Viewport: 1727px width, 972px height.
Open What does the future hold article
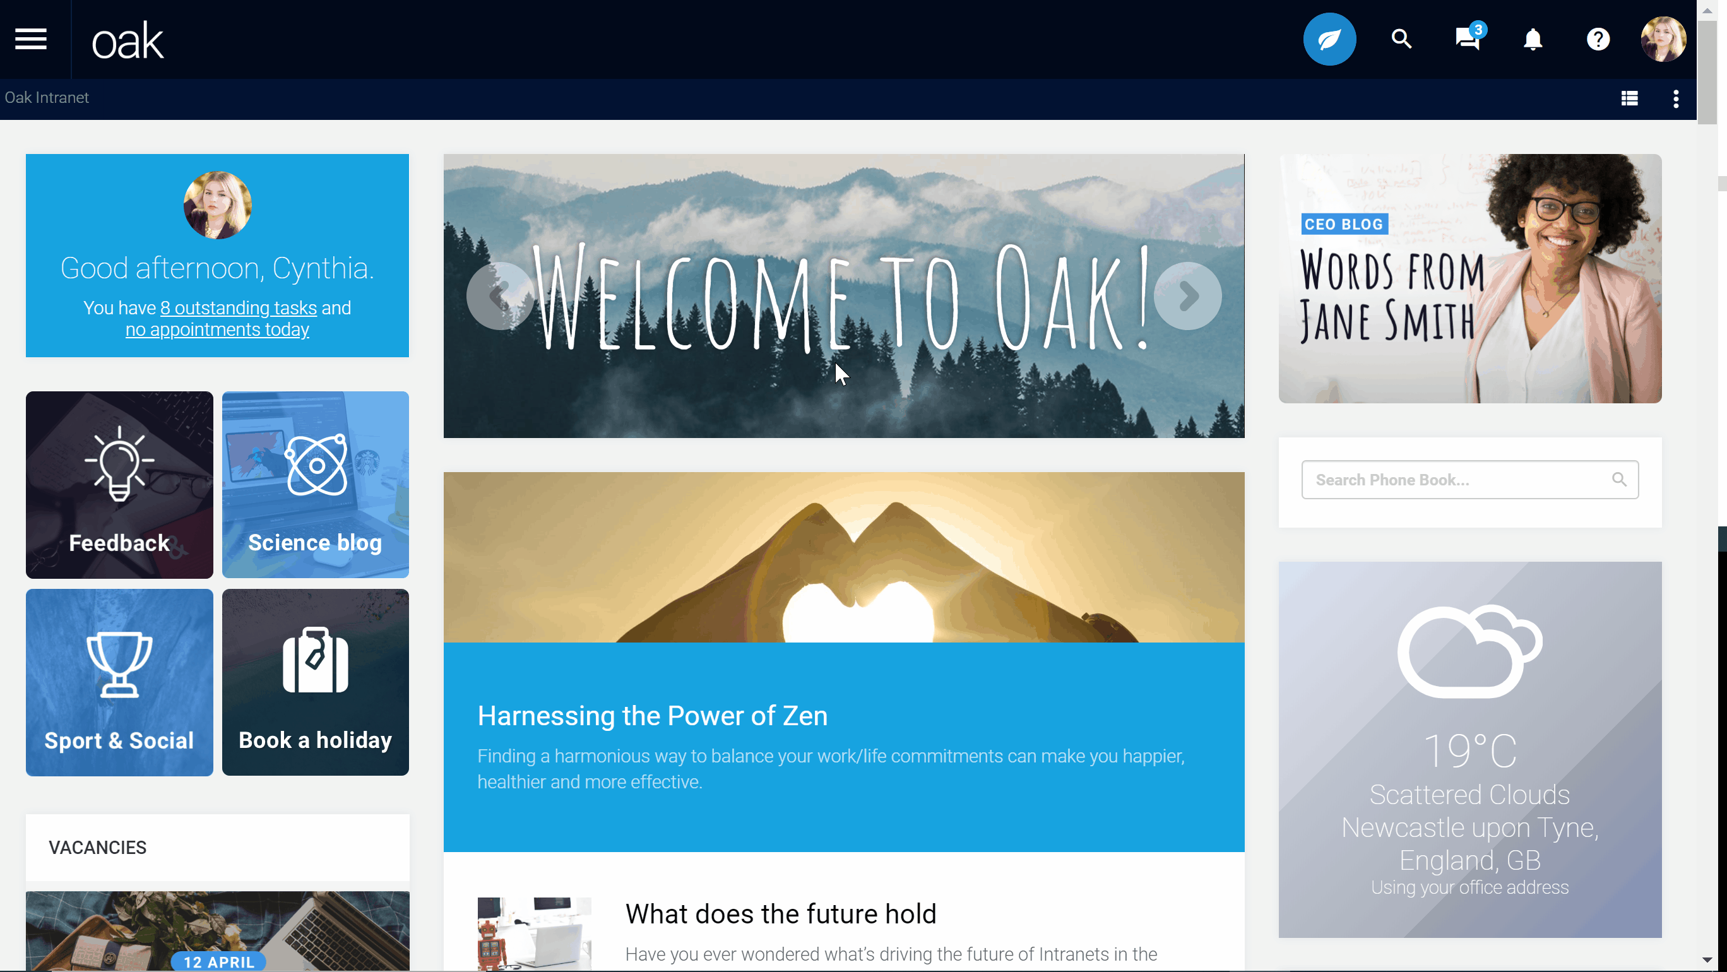(x=780, y=914)
